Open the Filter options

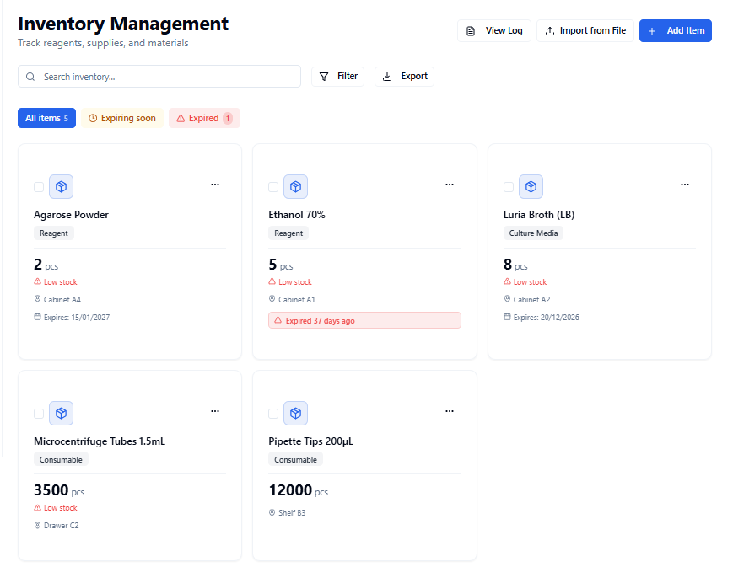pyautogui.click(x=338, y=76)
